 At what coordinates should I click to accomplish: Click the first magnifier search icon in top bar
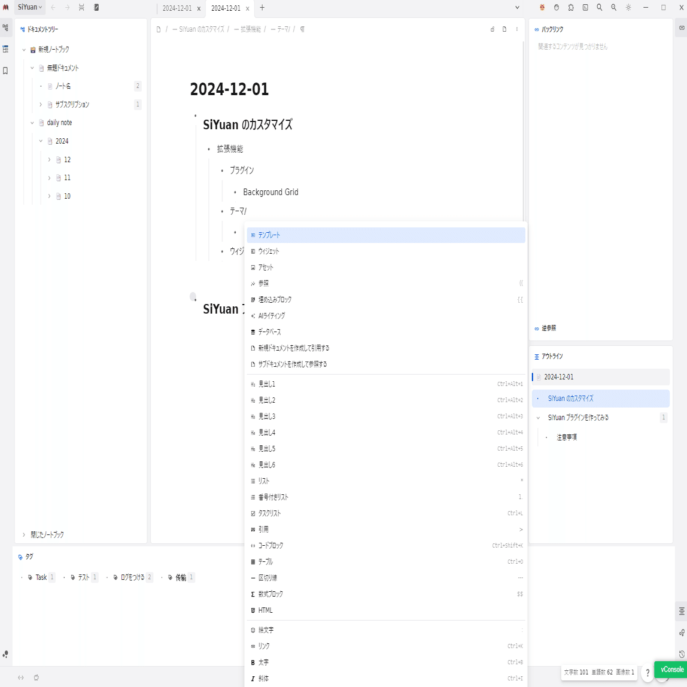coord(600,7)
